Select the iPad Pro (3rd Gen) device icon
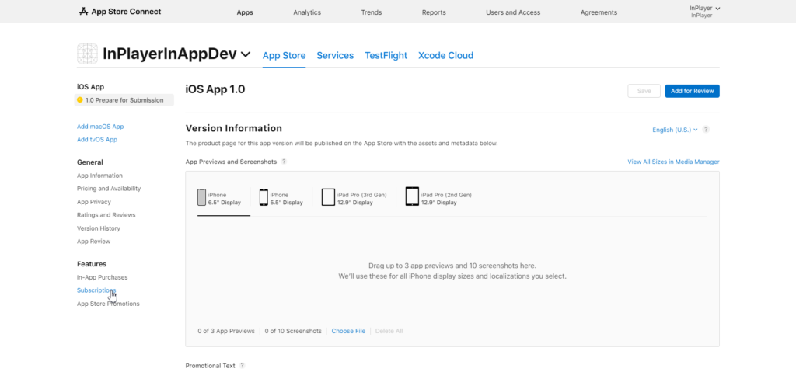Screen dimensions: 796x372 (x=328, y=197)
